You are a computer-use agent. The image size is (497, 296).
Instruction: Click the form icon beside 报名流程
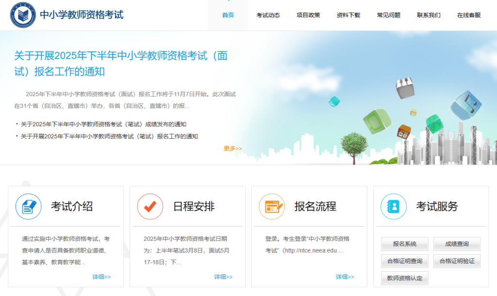coord(272,206)
